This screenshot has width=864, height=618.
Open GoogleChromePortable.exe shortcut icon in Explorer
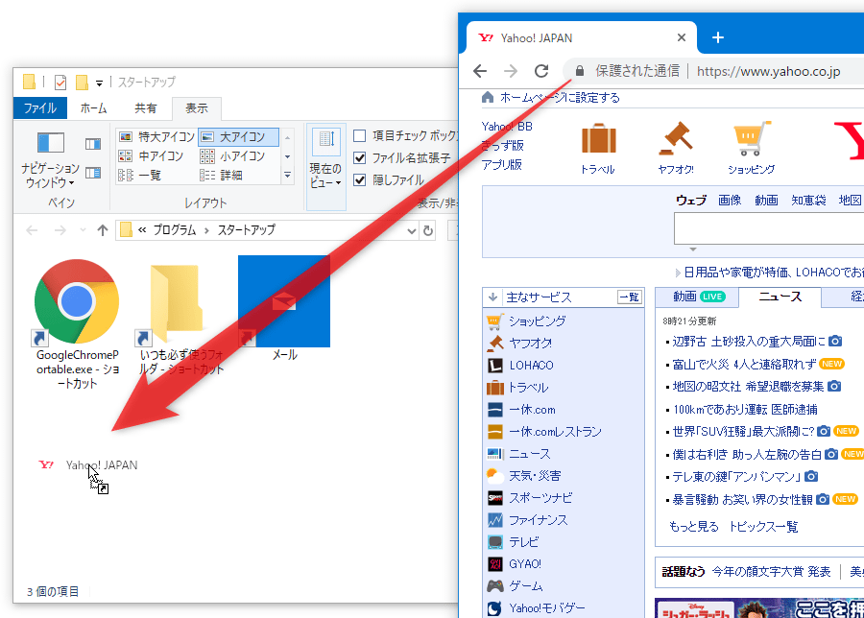[77, 302]
